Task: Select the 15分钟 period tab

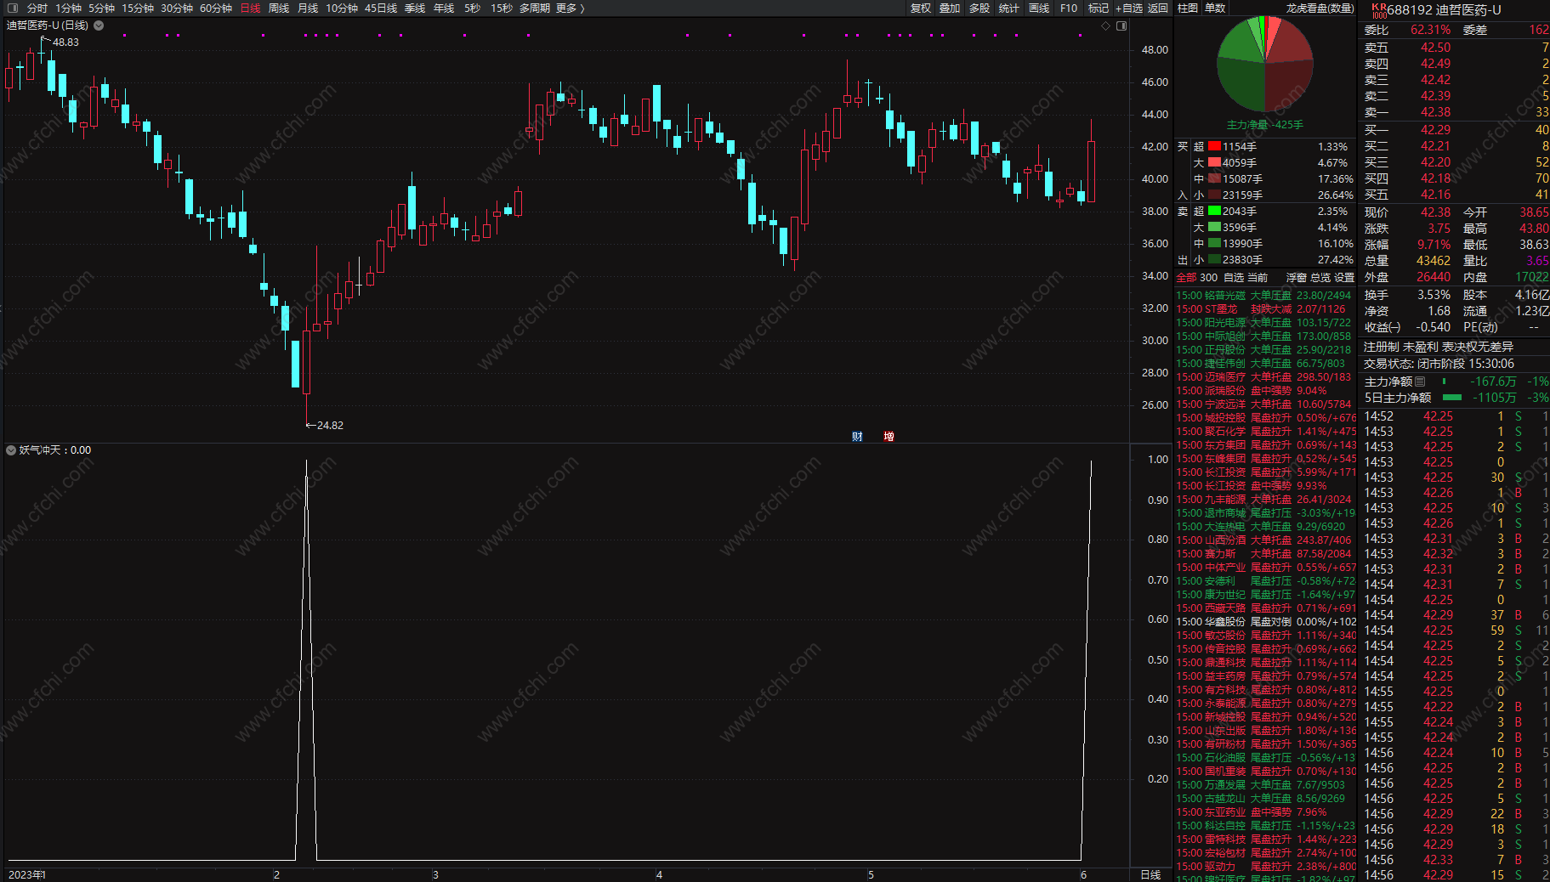Action: point(138,8)
